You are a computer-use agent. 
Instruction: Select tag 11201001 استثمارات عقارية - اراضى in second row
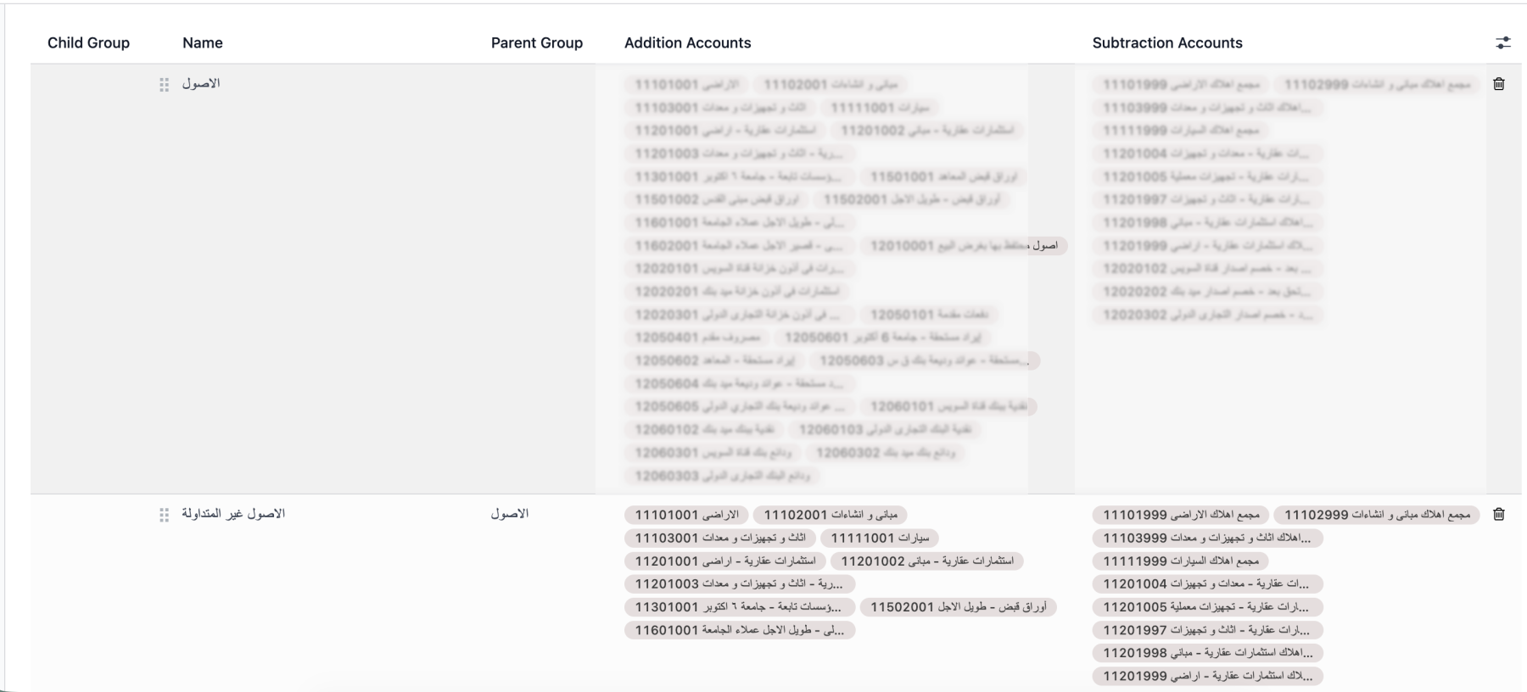(724, 561)
